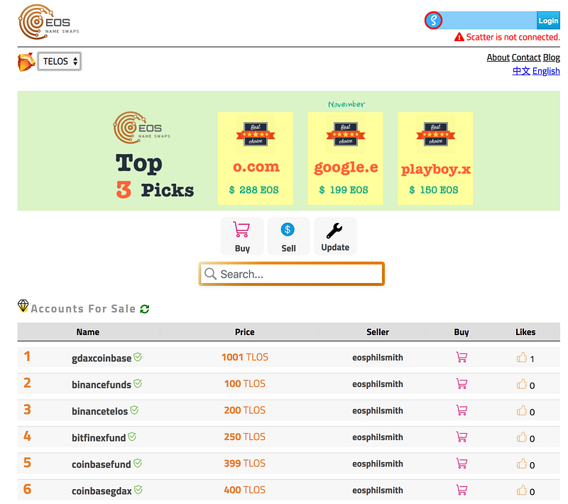Buy binancetelos via its cart icon
The height and width of the screenshot is (504, 568).
[x=461, y=410]
